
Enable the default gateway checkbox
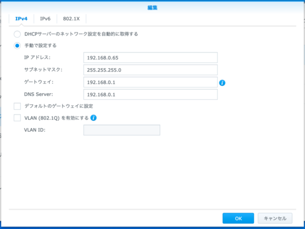(17, 106)
